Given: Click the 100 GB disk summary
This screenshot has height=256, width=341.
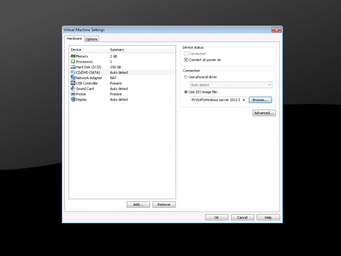Looking at the screenshot, I should (x=116, y=67).
